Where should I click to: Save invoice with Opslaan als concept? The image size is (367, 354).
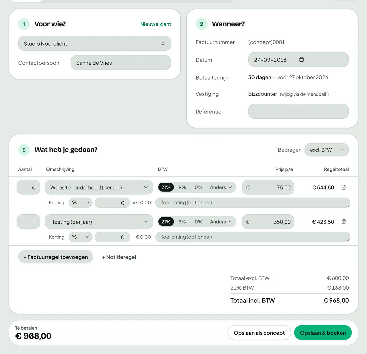pyautogui.click(x=259, y=333)
